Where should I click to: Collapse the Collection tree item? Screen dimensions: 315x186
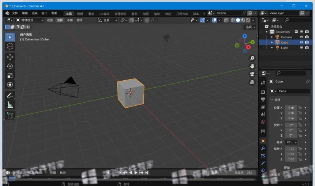(266, 32)
